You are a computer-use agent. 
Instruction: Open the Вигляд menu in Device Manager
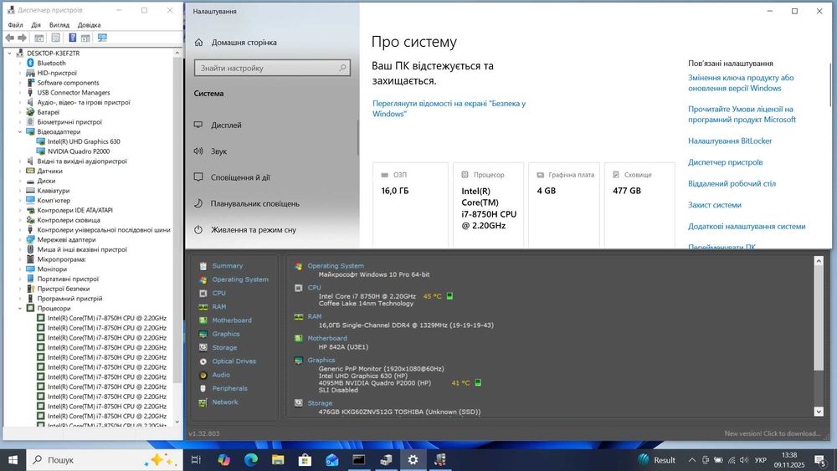[59, 25]
